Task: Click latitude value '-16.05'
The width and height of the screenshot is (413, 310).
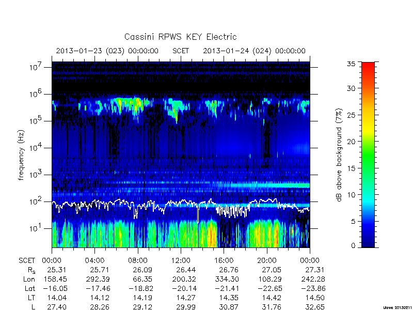Action: click(55, 288)
